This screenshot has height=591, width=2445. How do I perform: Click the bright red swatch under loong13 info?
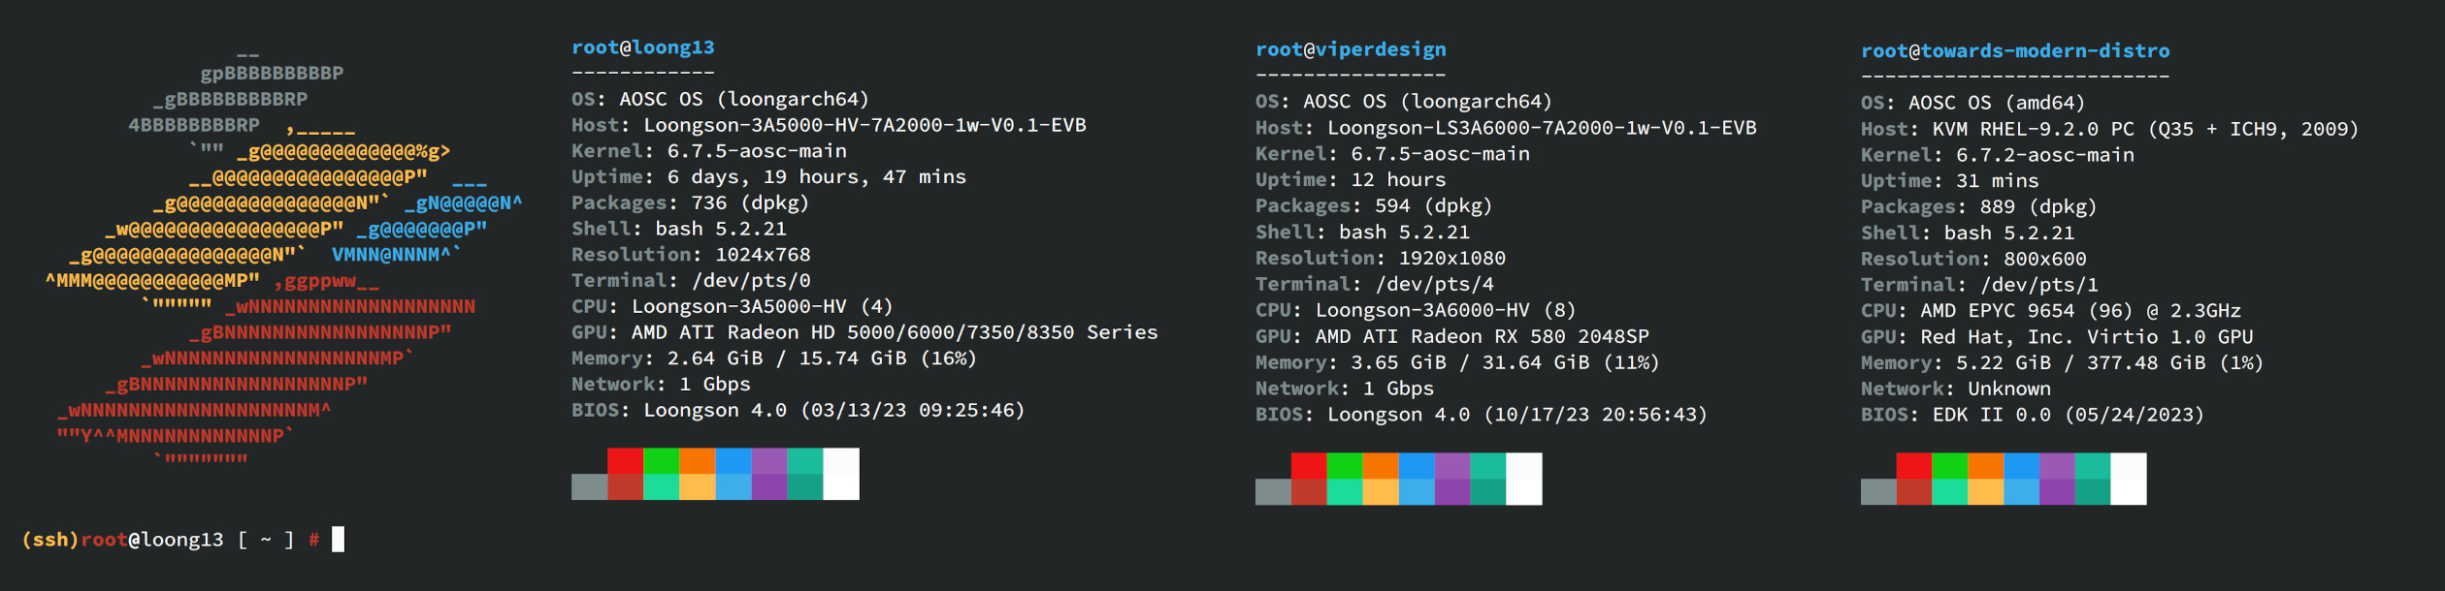625,461
